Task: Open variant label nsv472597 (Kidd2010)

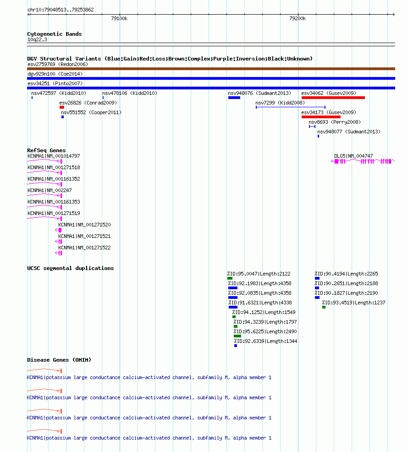Action: click(x=59, y=93)
